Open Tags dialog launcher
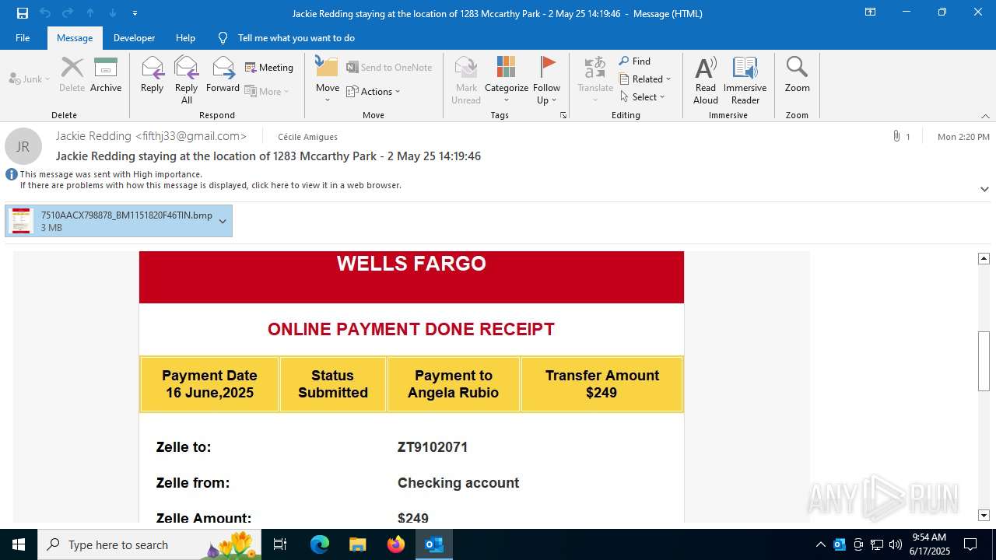The width and height of the screenshot is (996, 560). [563, 115]
